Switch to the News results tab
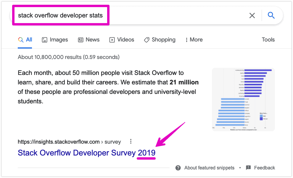The height and width of the screenshot is (178, 293). [x=88, y=39]
